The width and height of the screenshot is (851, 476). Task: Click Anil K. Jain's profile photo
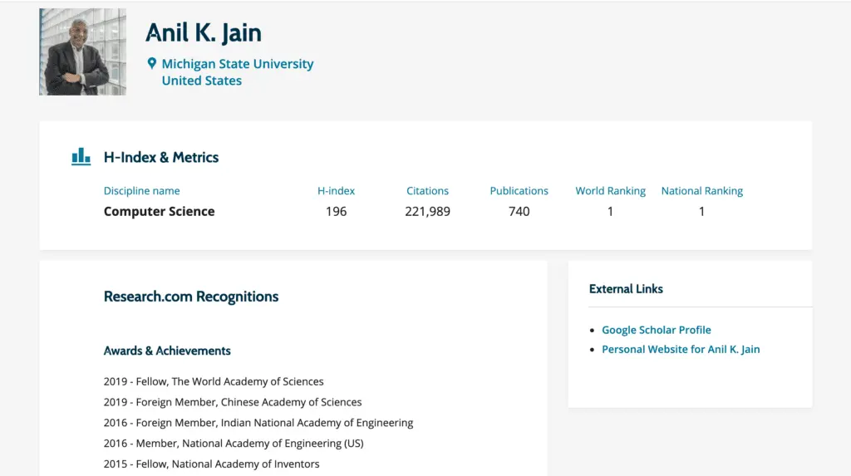tap(82, 52)
